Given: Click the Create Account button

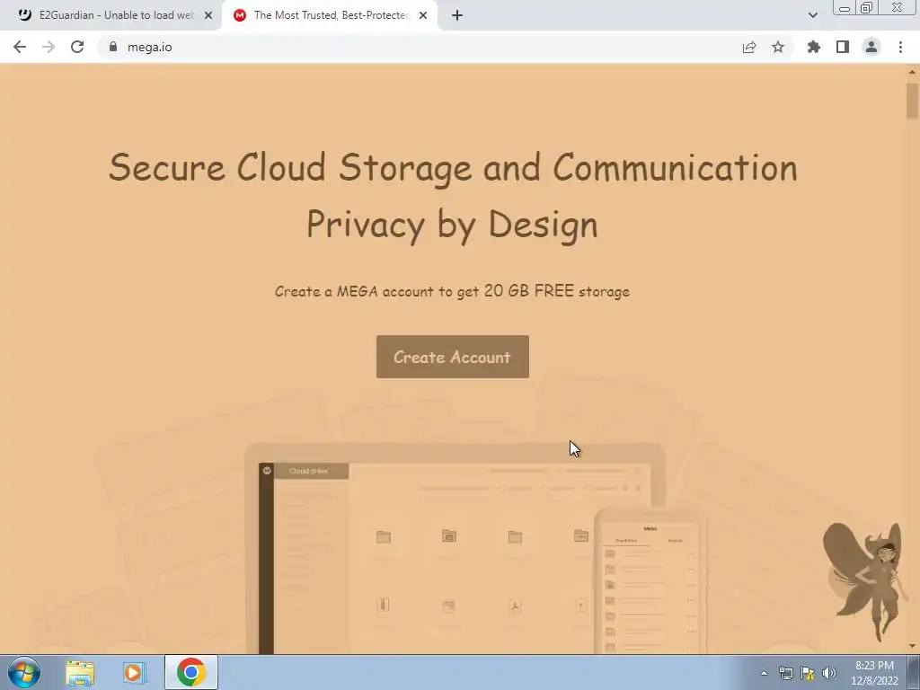Looking at the screenshot, I should pyautogui.click(x=453, y=357).
